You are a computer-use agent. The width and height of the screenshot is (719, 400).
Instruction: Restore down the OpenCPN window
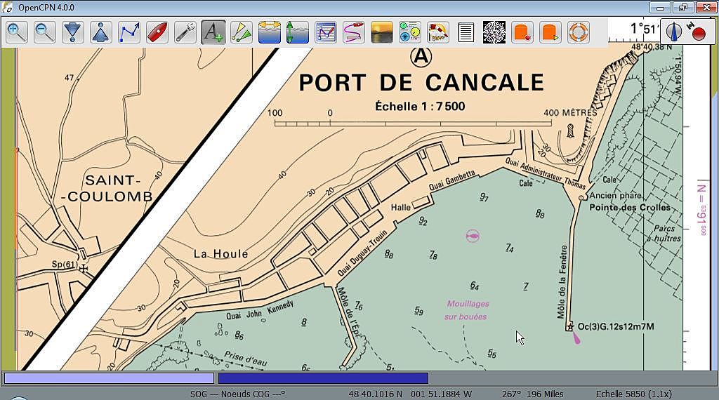pyautogui.click(x=683, y=7)
